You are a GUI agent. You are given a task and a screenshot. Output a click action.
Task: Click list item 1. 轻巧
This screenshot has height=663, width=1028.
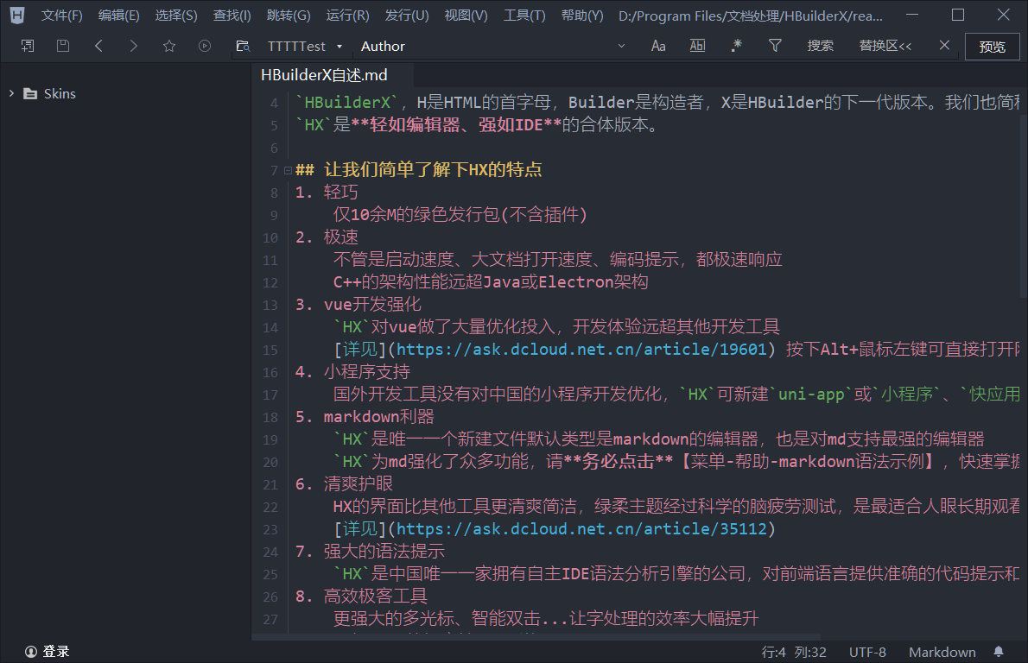(327, 192)
